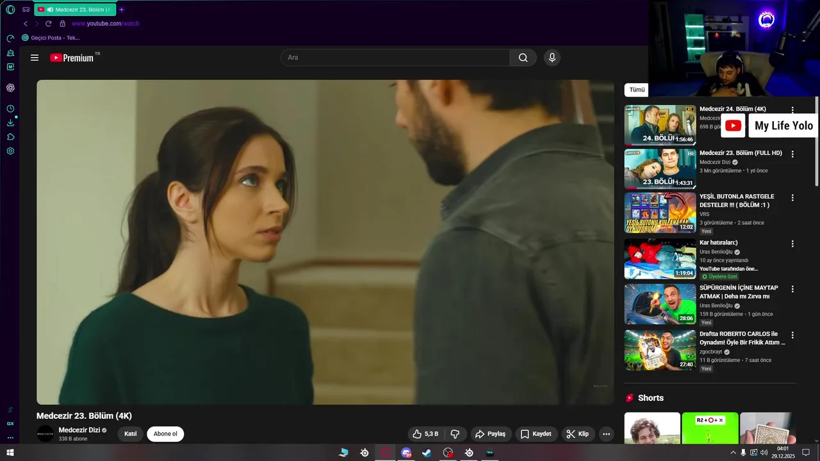Save video with Kaydet button
Viewport: 820px width, 461px height.
click(536, 434)
